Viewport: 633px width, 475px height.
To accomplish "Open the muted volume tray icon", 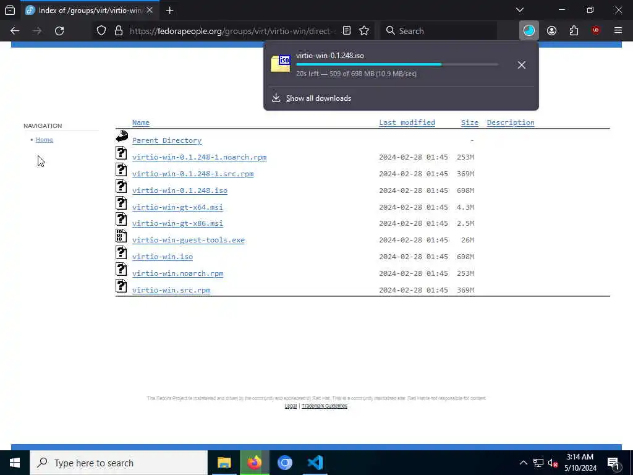I will tap(553, 463).
